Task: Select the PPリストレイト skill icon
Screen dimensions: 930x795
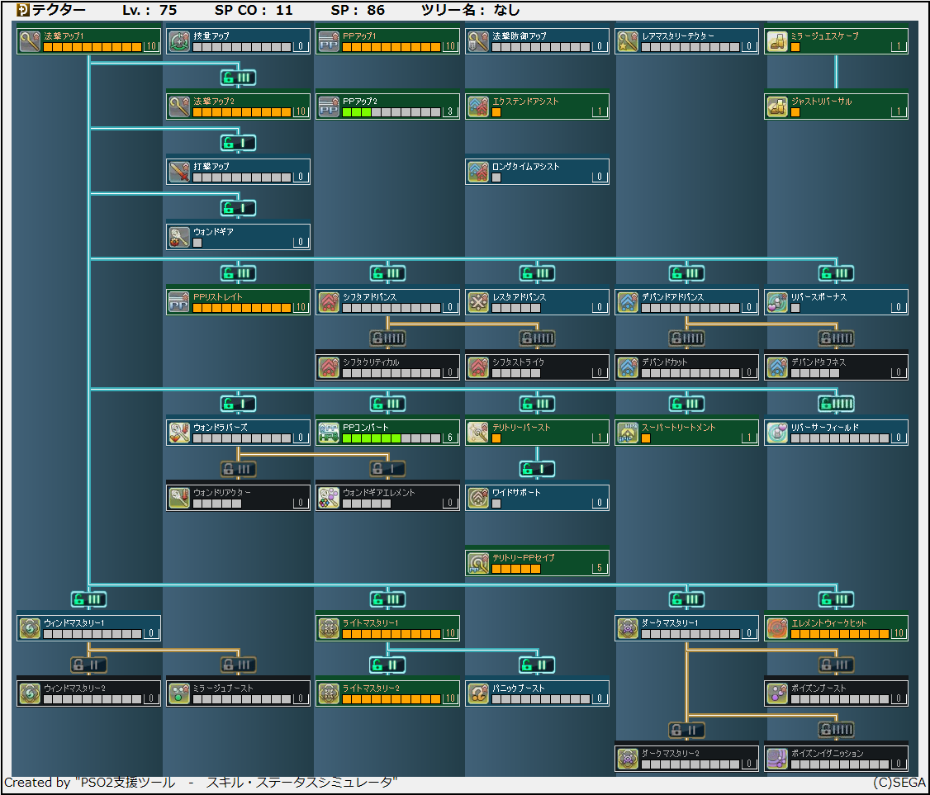Action: click(x=179, y=302)
